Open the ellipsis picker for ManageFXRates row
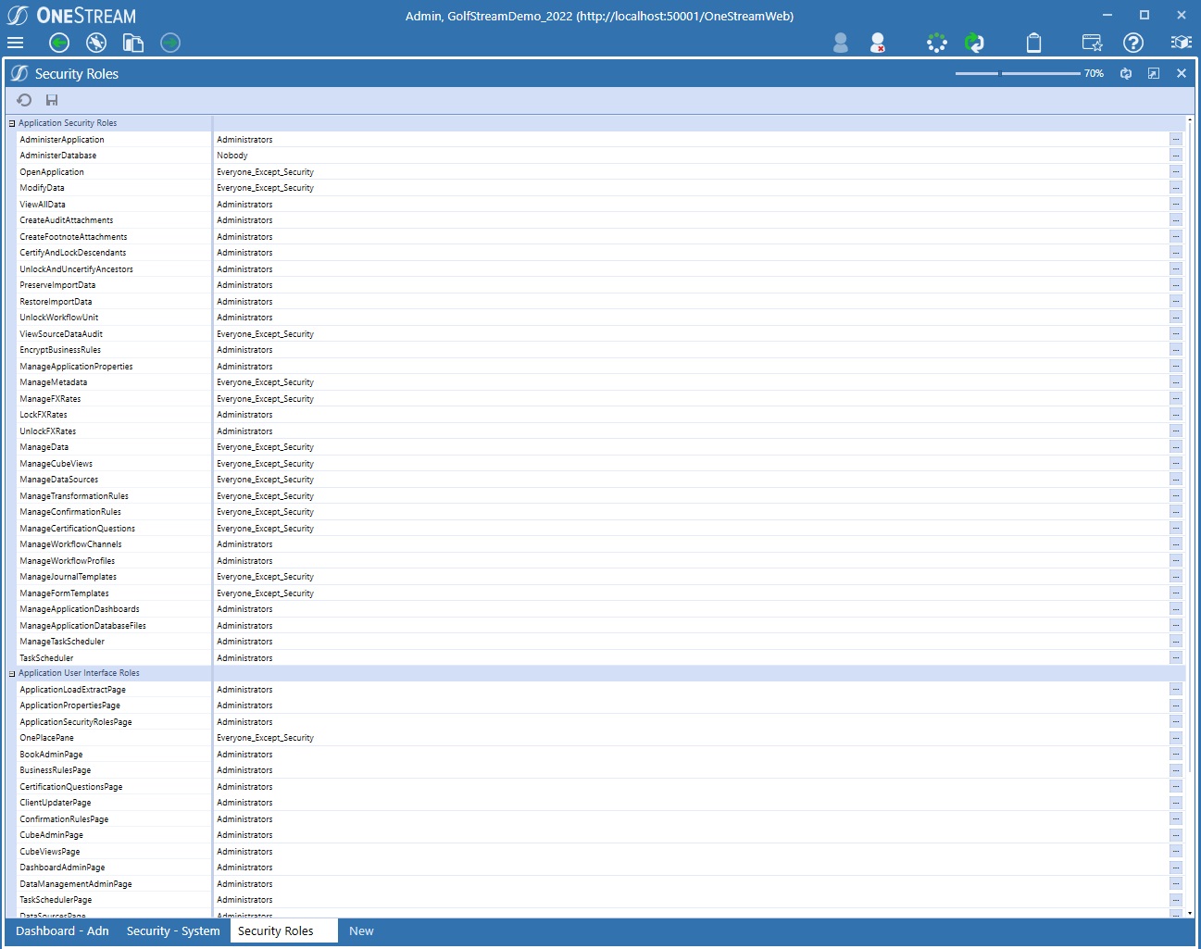Screen dimensions: 1201x949 point(1176,399)
